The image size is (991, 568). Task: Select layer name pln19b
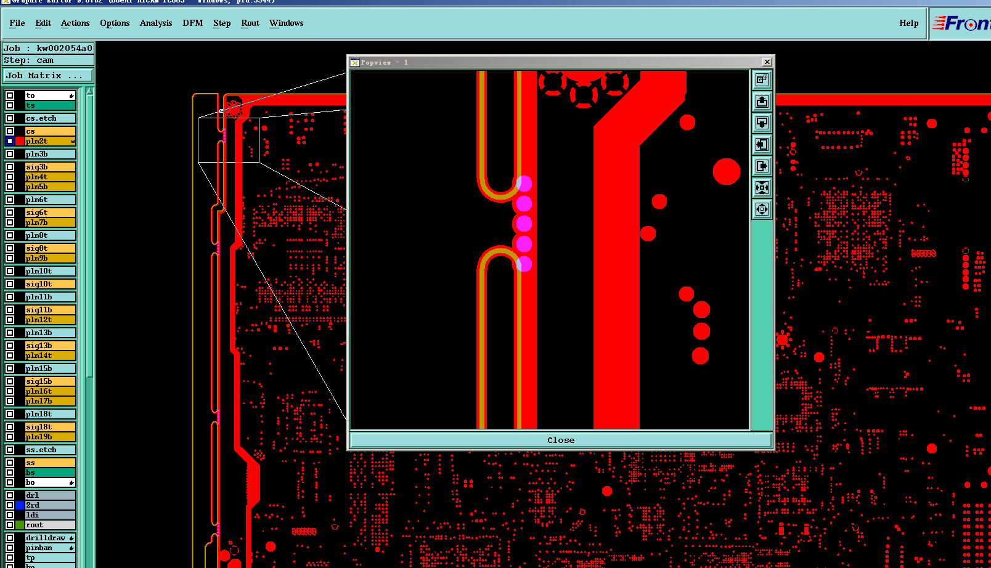50,437
